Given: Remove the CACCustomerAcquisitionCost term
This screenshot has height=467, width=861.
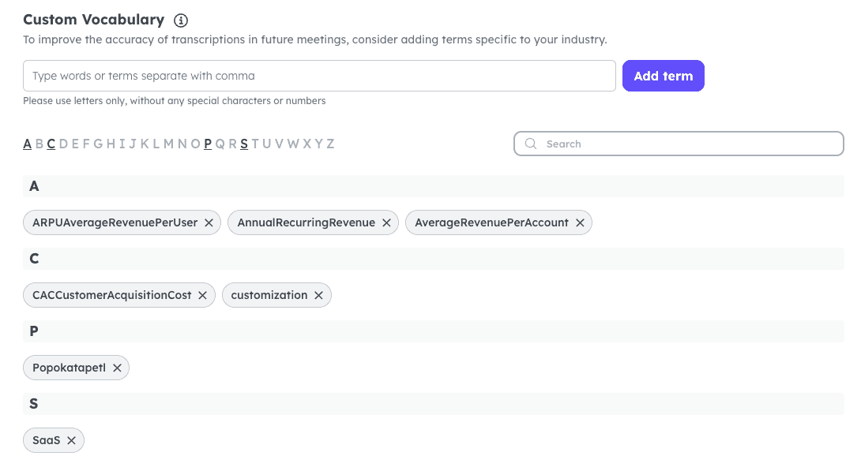Looking at the screenshot, I should point(203,295).
